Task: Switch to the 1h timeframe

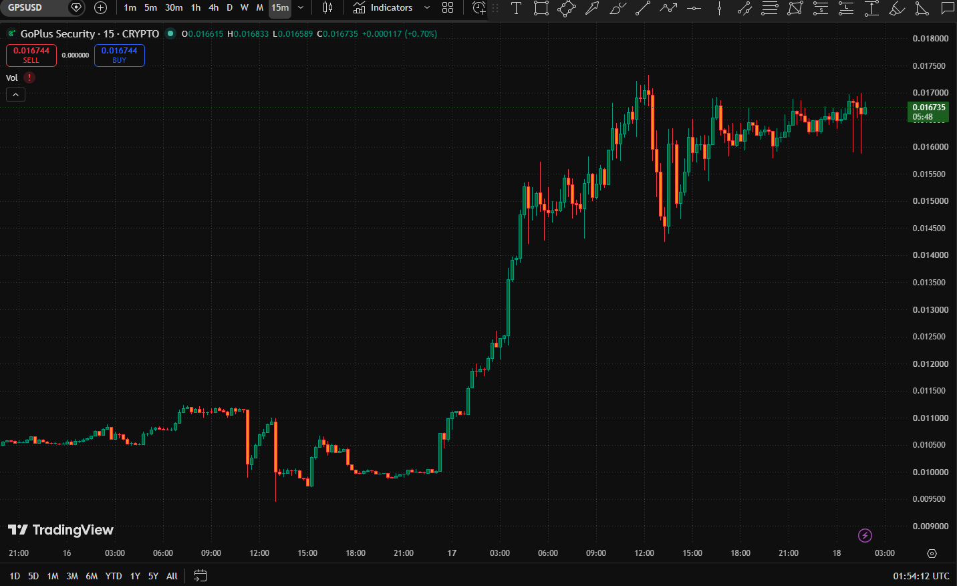Action: (x=196, y=8)
